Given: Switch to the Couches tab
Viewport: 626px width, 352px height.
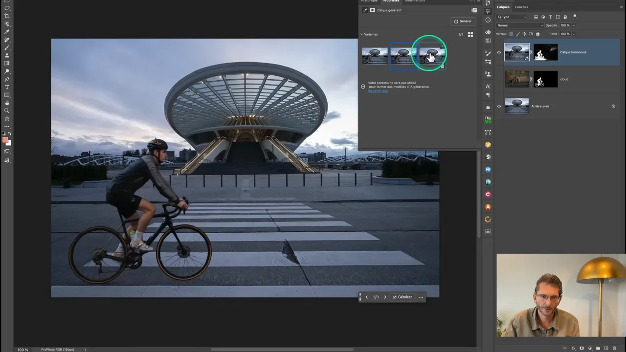Looking at the screenshot, I should click(521, 7).
